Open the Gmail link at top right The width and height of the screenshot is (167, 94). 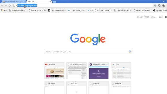(x=147, y=17)
